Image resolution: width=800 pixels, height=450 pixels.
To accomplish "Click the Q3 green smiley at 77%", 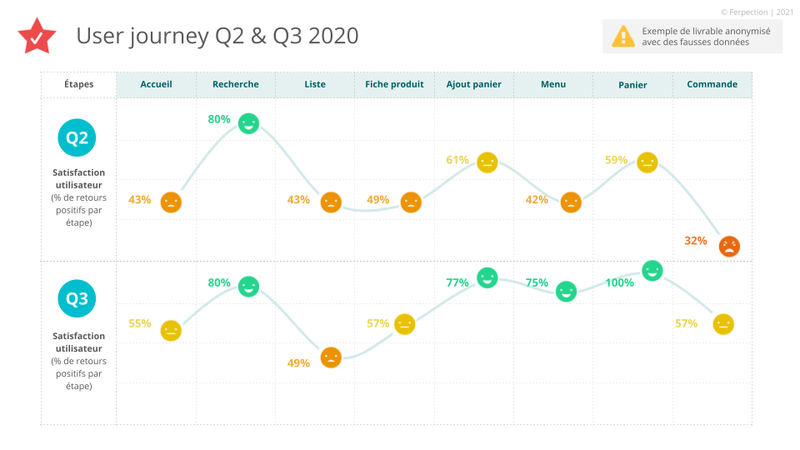I will coord(487,277).
